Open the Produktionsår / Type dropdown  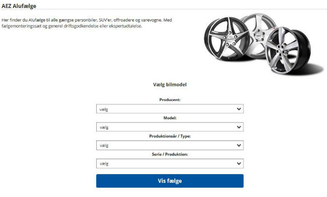click(170, 145)
